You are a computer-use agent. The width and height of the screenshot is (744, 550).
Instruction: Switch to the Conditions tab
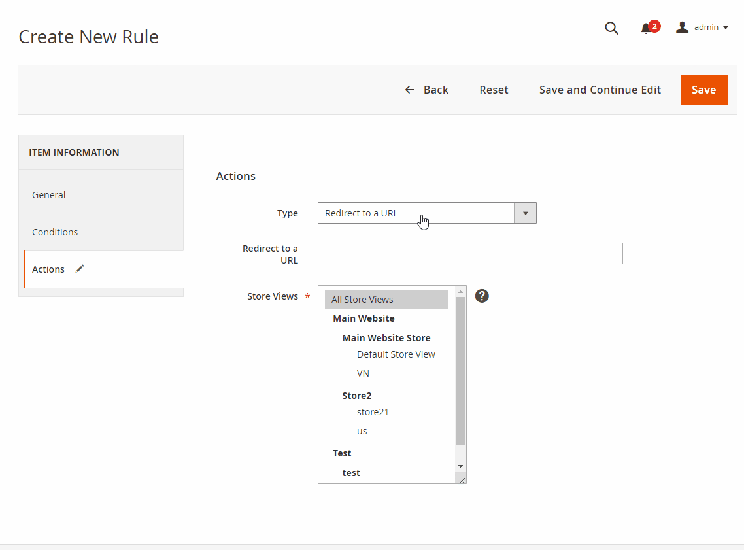click(x=55, y=232)
